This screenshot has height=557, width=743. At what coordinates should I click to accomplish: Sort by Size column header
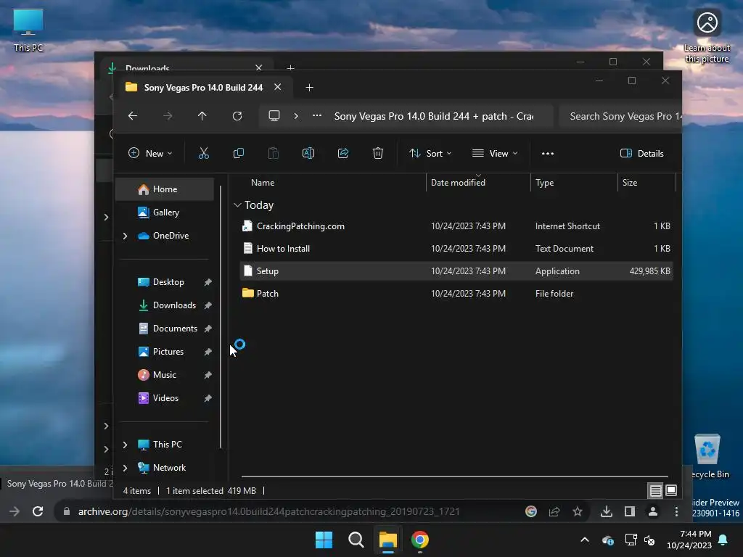tap(630, 183)
